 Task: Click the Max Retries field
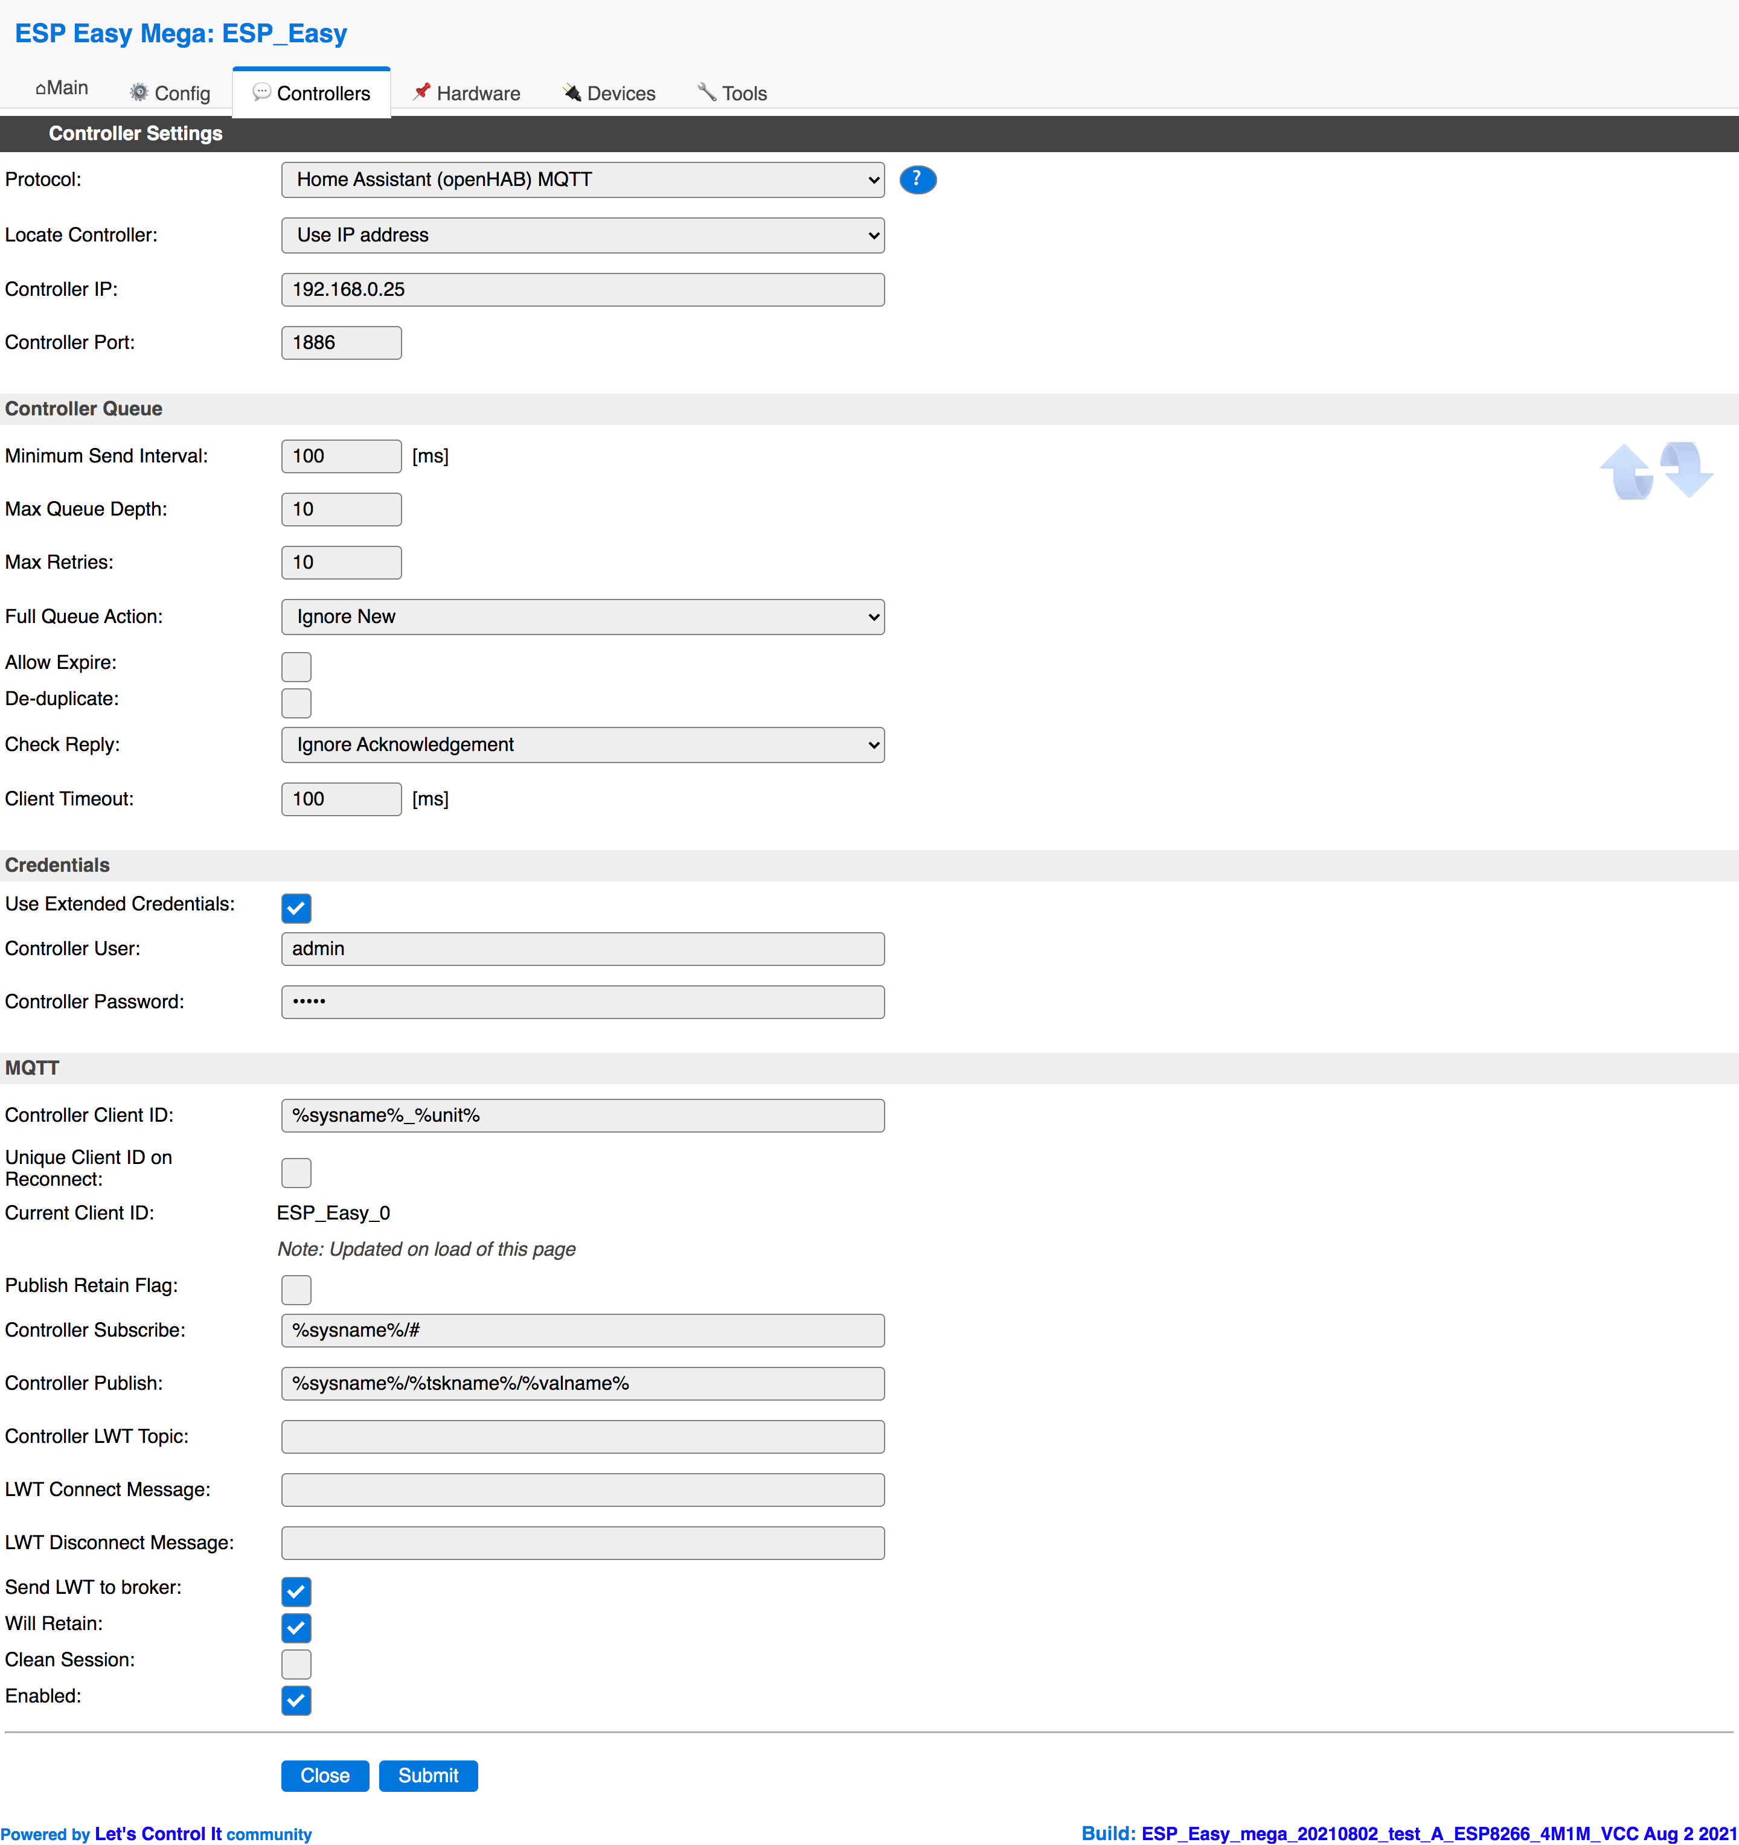[342, 563]
